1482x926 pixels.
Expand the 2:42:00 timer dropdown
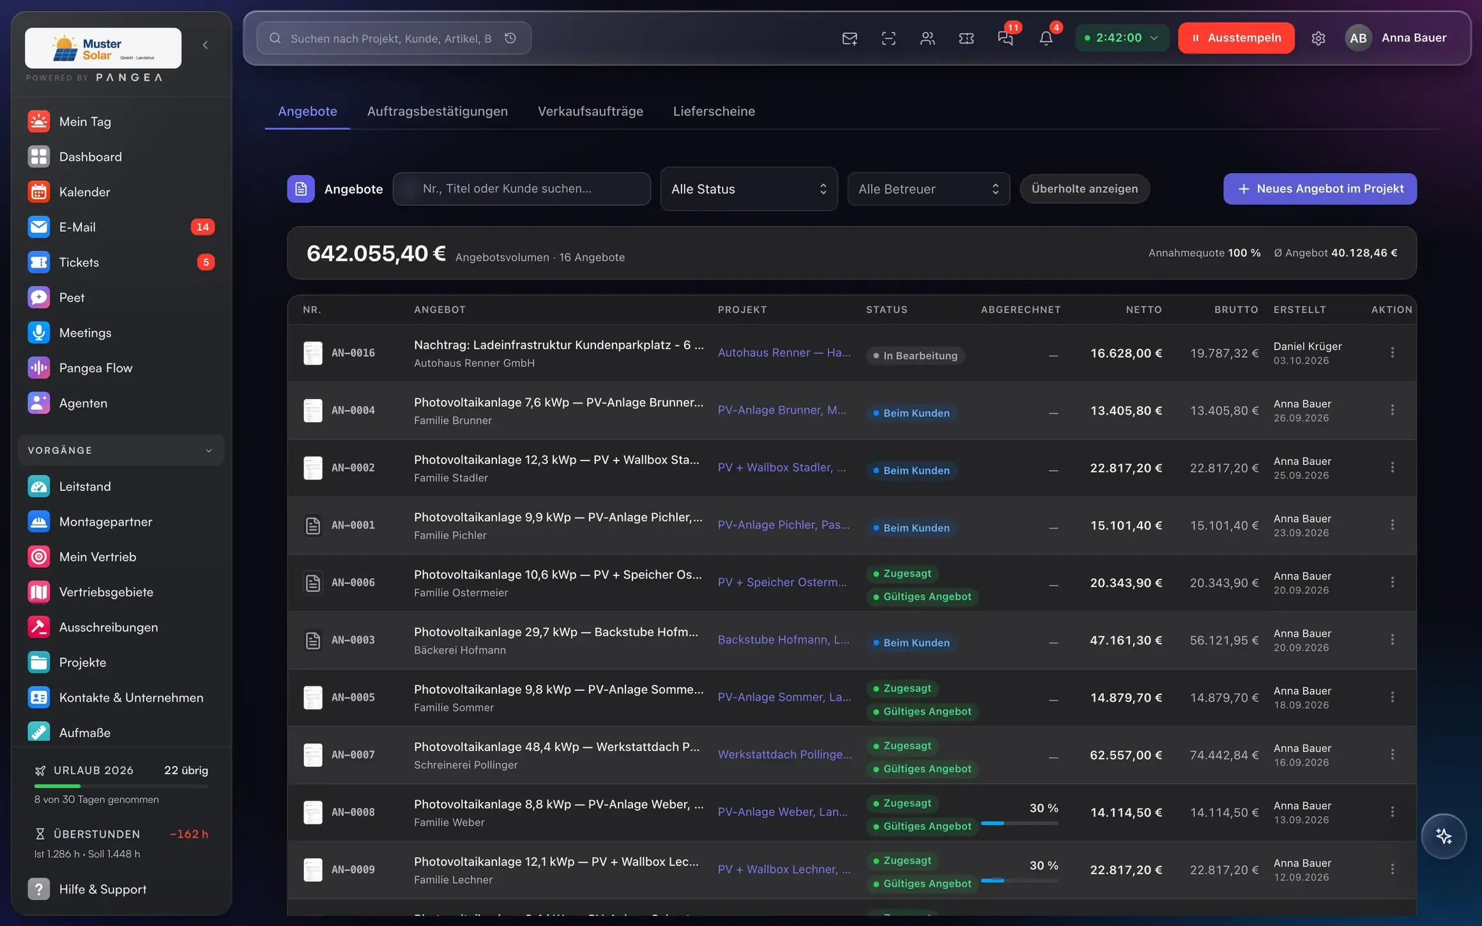(1122, 38)
